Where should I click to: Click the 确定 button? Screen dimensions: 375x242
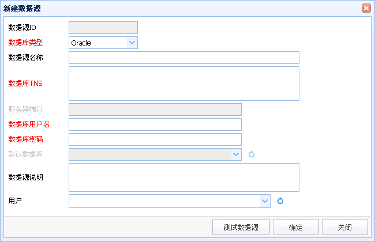(x=296, y=227)
